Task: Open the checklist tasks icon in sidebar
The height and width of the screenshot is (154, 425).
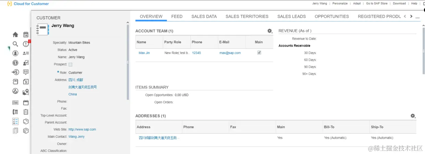Action: click(x=15, y=121)
